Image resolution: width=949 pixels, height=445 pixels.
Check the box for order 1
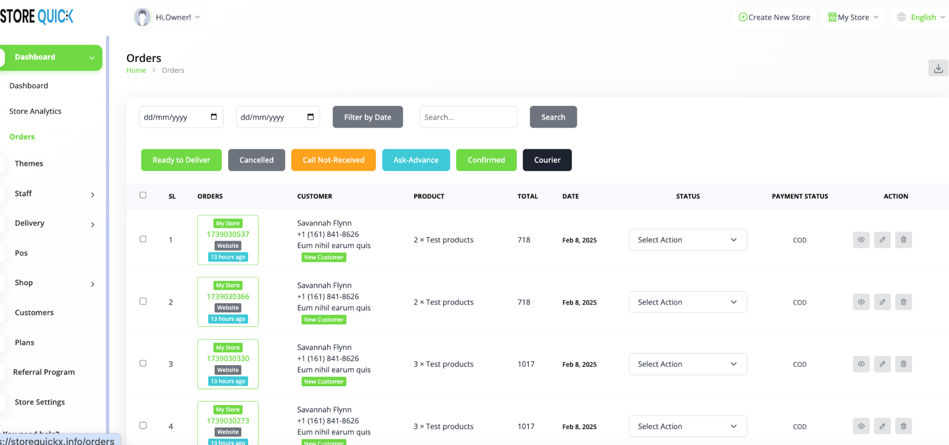click(x=143, y=239)
